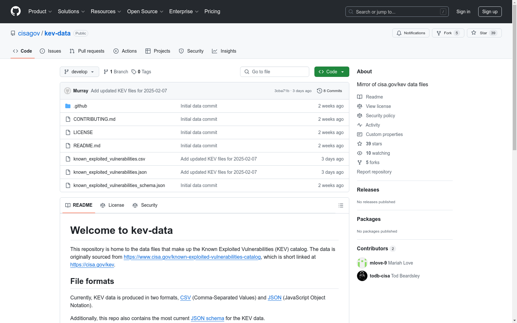Open the Security policy link
The width and height of the screenshot is (517, 323).
pyautogui.click(x=376, y=116)
